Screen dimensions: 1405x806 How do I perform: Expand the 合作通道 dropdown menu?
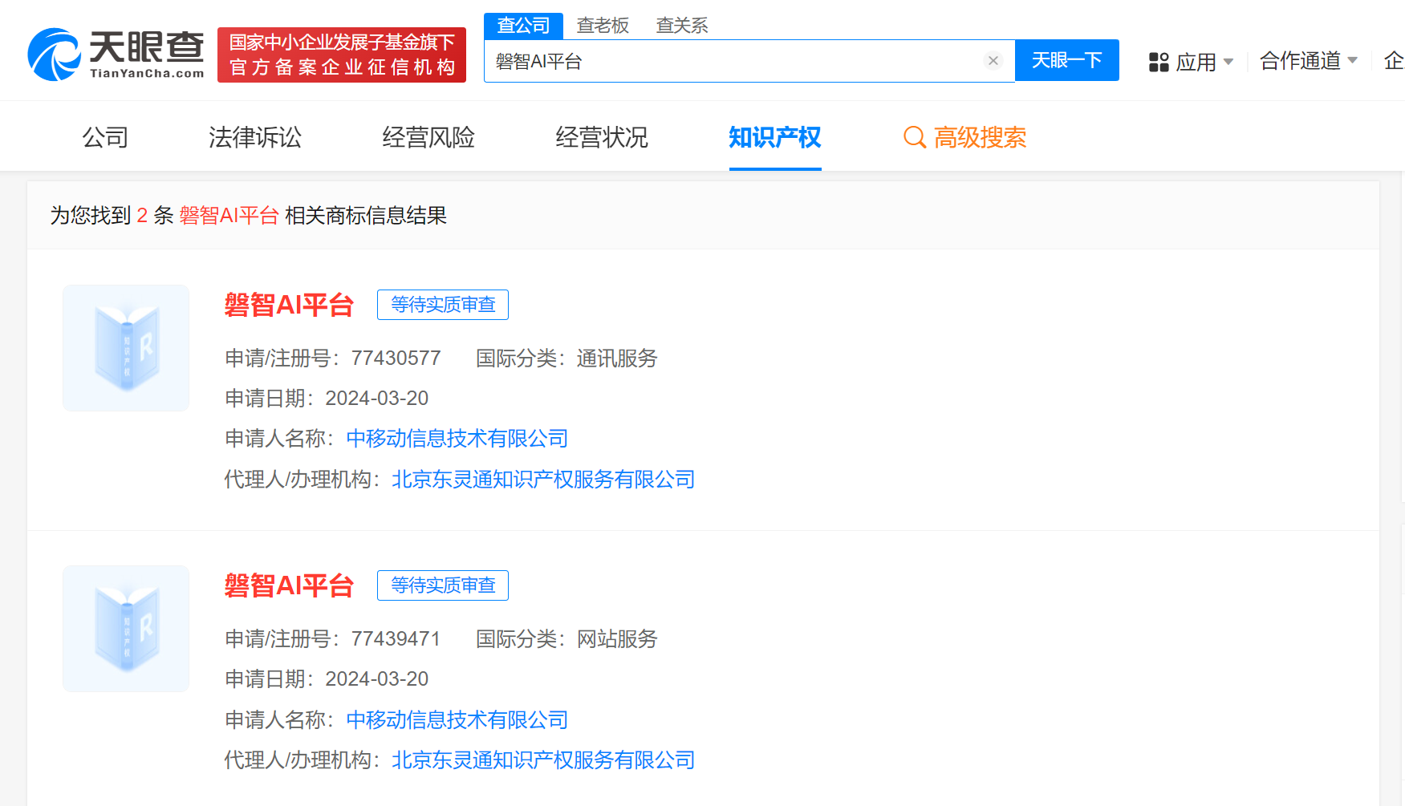click(x=1308, y=61)
